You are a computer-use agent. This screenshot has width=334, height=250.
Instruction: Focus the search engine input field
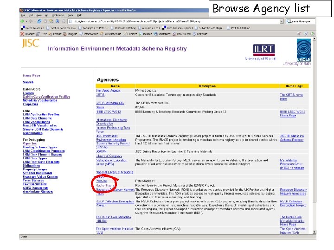303,21
